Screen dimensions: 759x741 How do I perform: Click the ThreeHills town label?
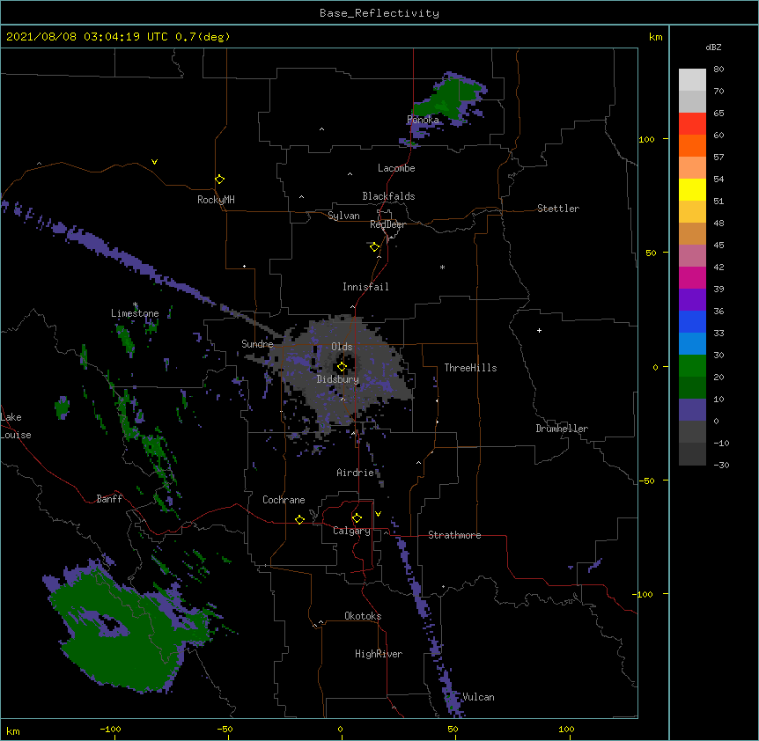pyautogui.click(x=470, y=368)
